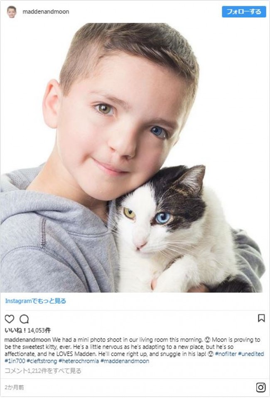The height and width of the screenshot is (398, 270).
Task: Save post with the bookmark icon
Action: 261,318
